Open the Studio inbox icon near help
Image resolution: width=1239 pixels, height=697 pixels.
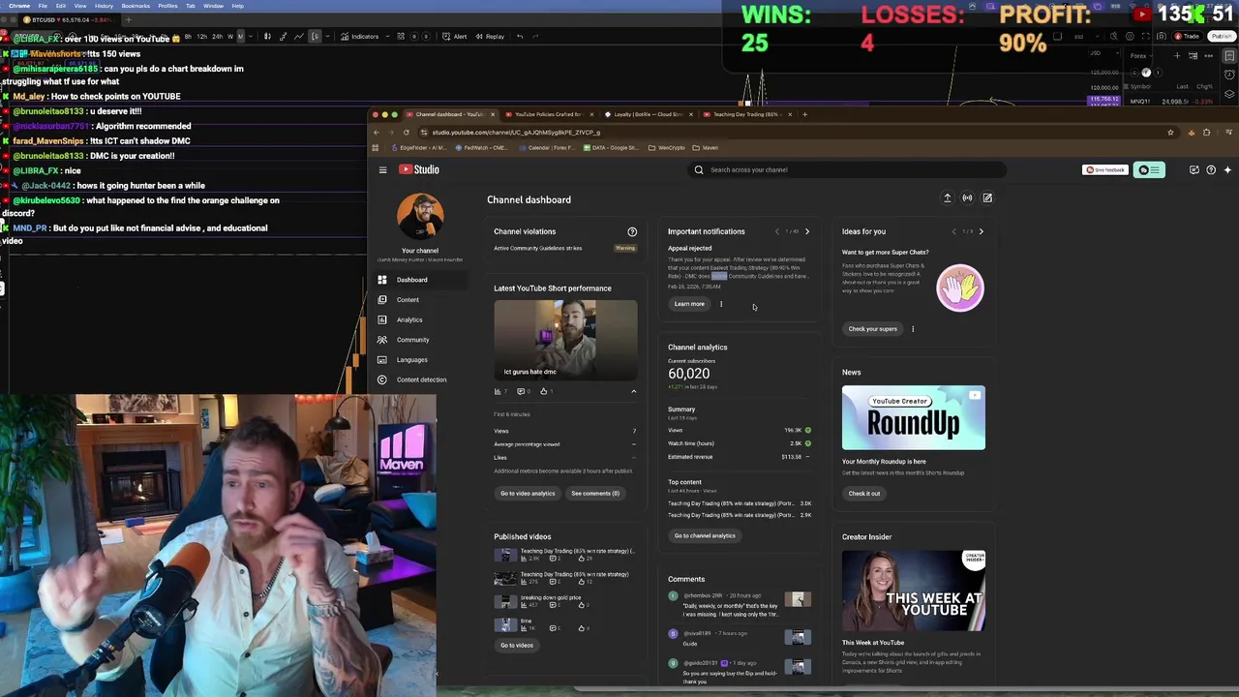click(x=1194, y=169)
